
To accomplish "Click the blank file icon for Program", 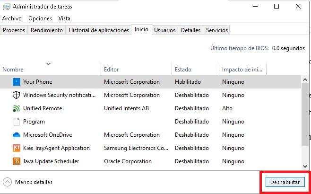I will (17, 122).
